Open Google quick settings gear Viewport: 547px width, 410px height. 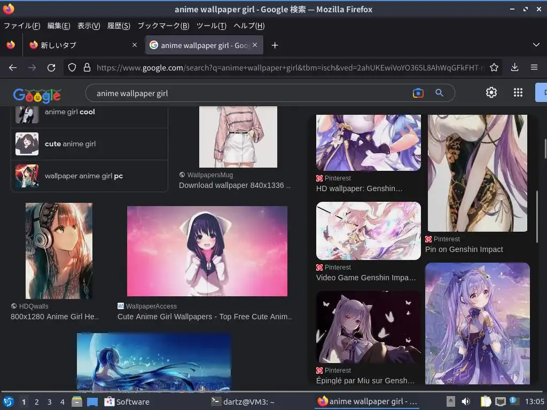(491, 92)
